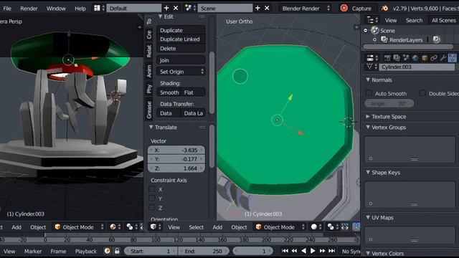Click the Duplicate Linked button
The width and height of the screenshot is (459, 258).
(181, 39)
